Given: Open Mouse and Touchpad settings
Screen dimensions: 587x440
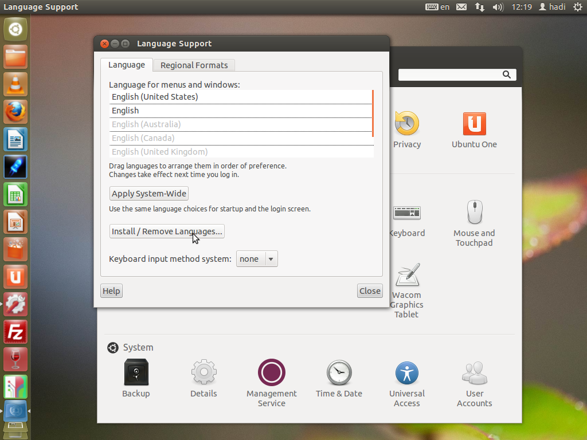Looking at the screenshot, I should pyautogui.click(x=474, y=213).
